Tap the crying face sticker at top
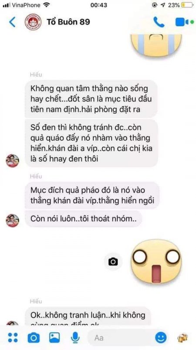 point(156,45)
